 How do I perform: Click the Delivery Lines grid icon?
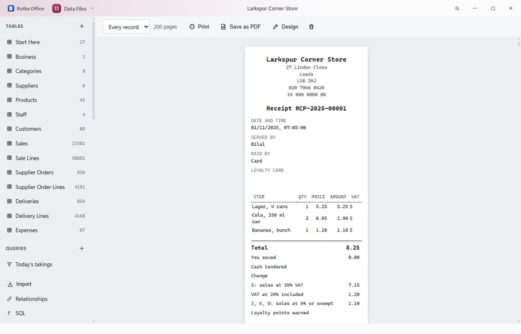(x=9, y=216)
